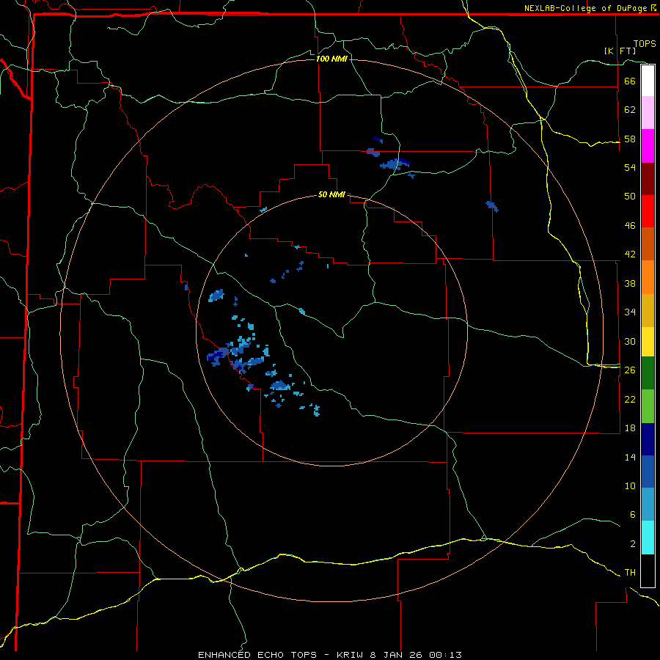Select the magenta legend color block
This screenshot has height=660, width=660.
tap(648, 146)
